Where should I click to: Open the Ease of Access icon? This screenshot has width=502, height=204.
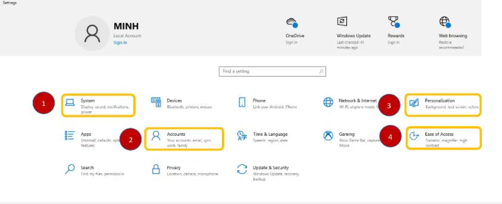414,136
